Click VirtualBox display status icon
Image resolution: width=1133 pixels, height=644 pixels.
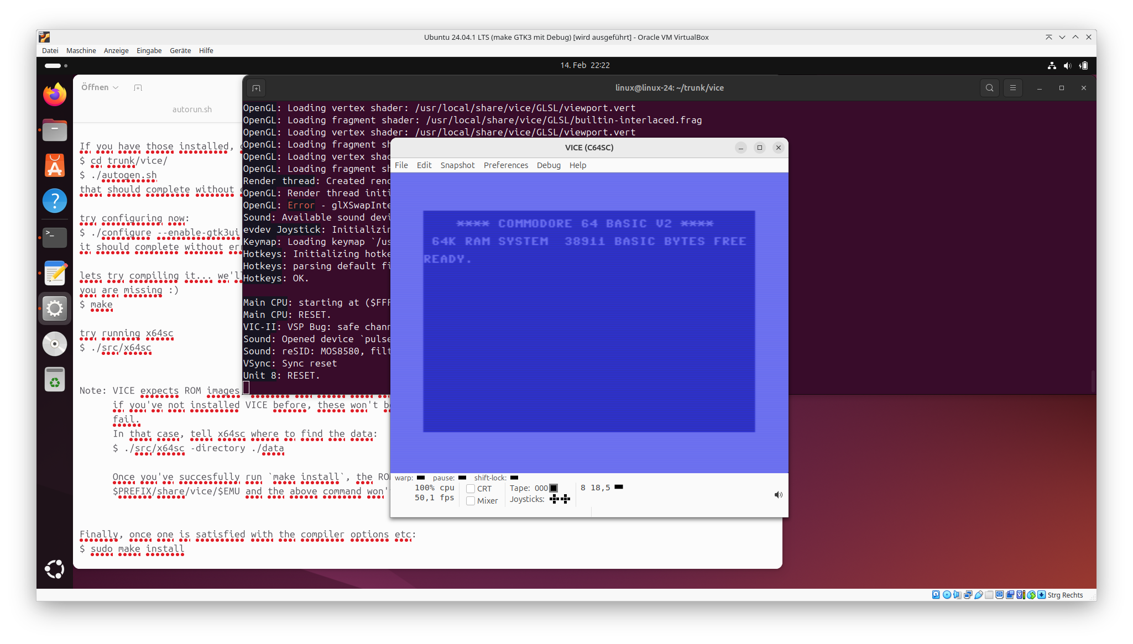point(999,595)
